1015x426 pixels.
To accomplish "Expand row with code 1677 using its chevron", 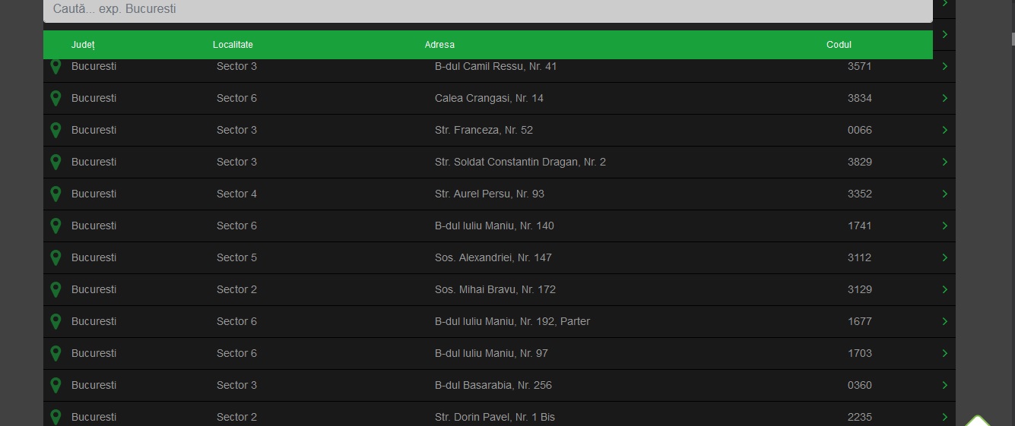I will (x=945, y=321).
